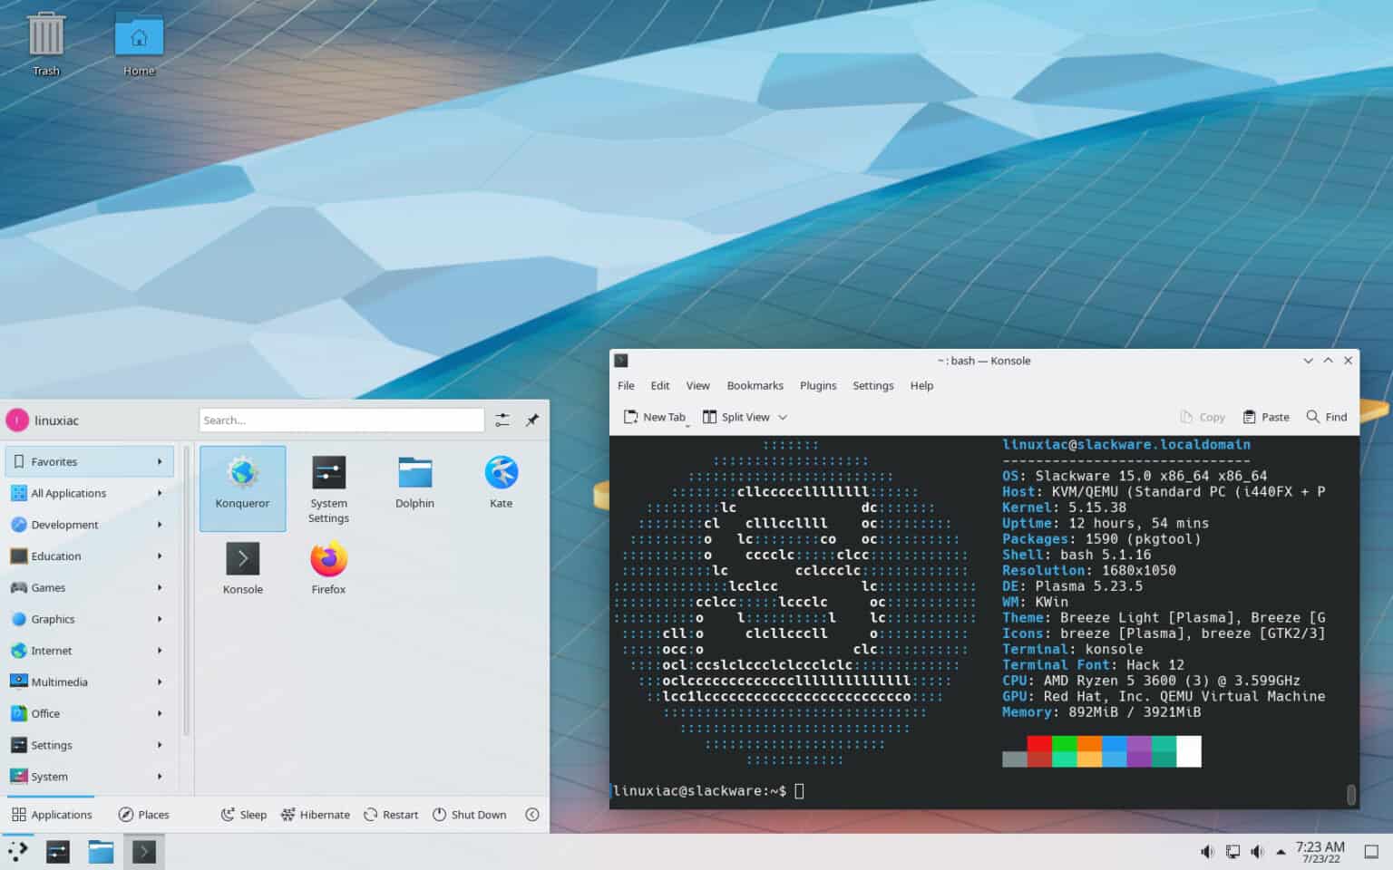Viewport: 1393px width, 870px height.
Task: Show hidden icons in the system tray
Action: (1280, 851)
